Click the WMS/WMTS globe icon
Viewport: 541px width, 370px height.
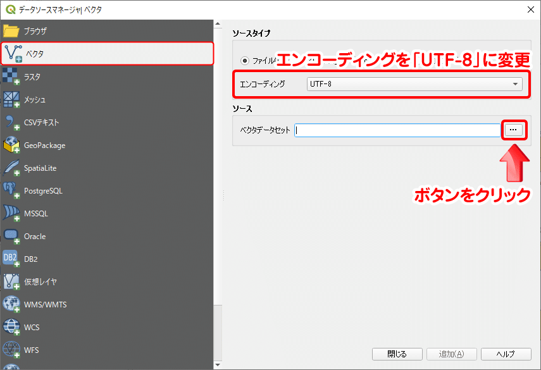tap(11, 304)
